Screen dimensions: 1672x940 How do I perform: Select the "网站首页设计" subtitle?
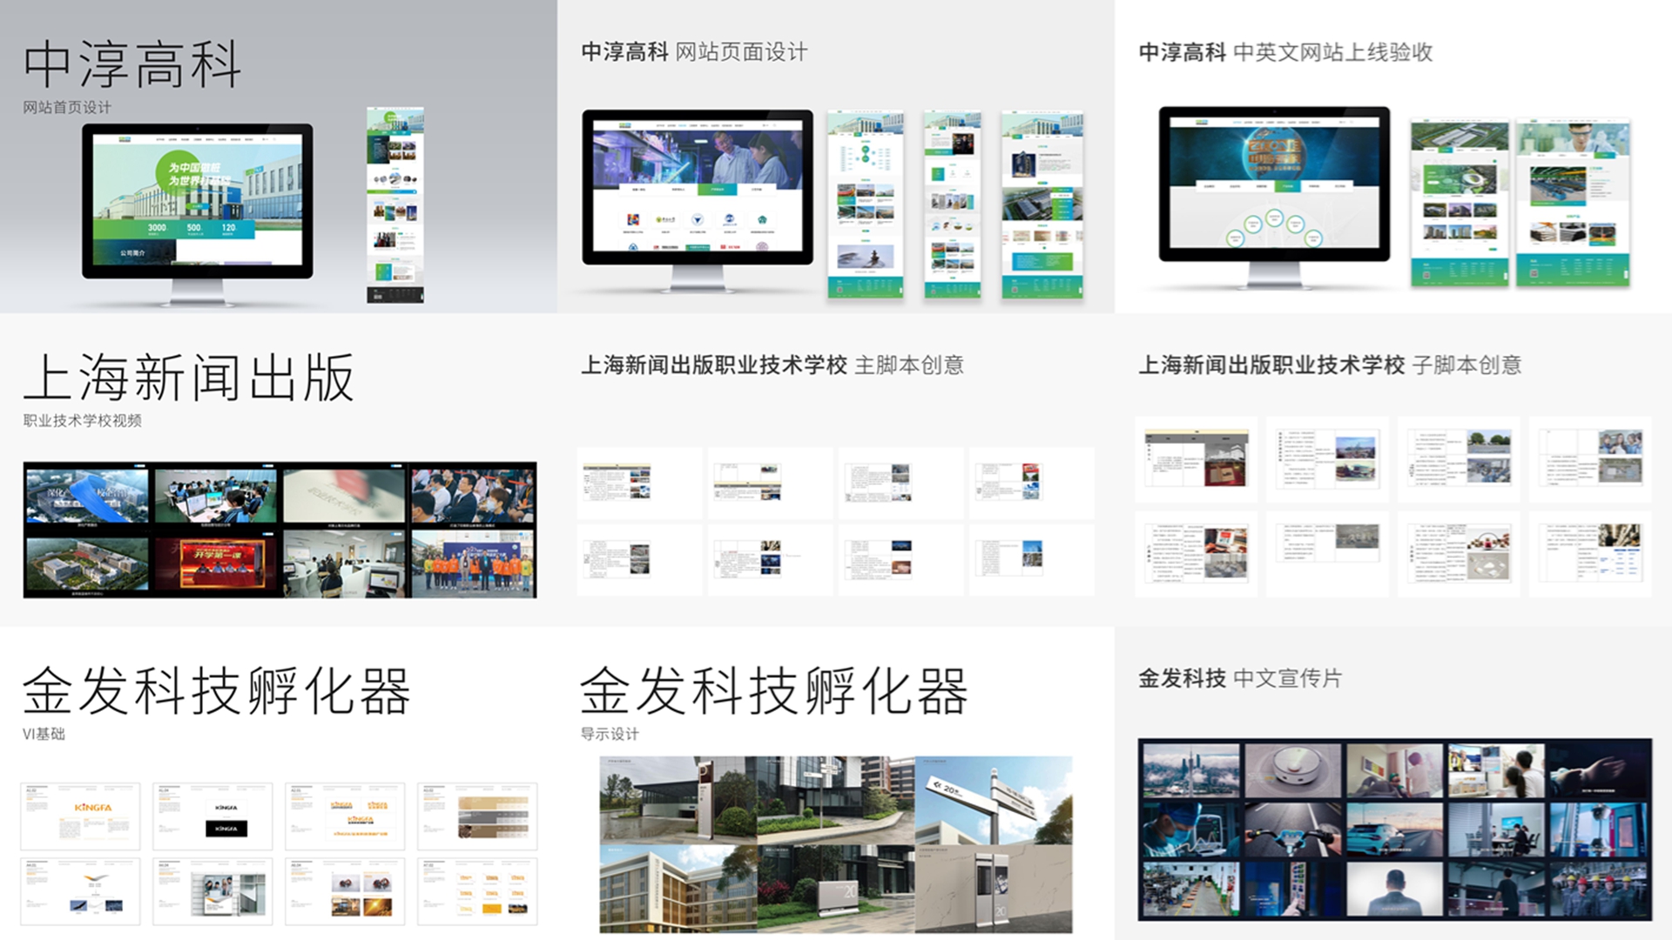[x=67, y=107]
